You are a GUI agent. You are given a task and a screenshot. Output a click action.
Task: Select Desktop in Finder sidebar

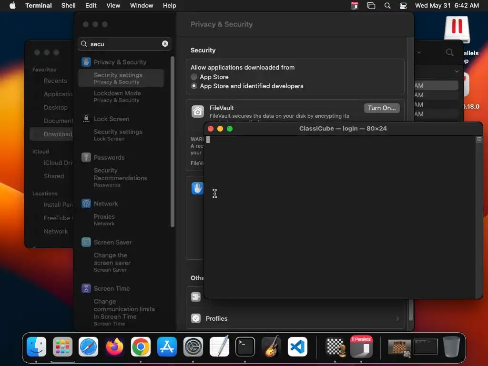coord(55,107)
